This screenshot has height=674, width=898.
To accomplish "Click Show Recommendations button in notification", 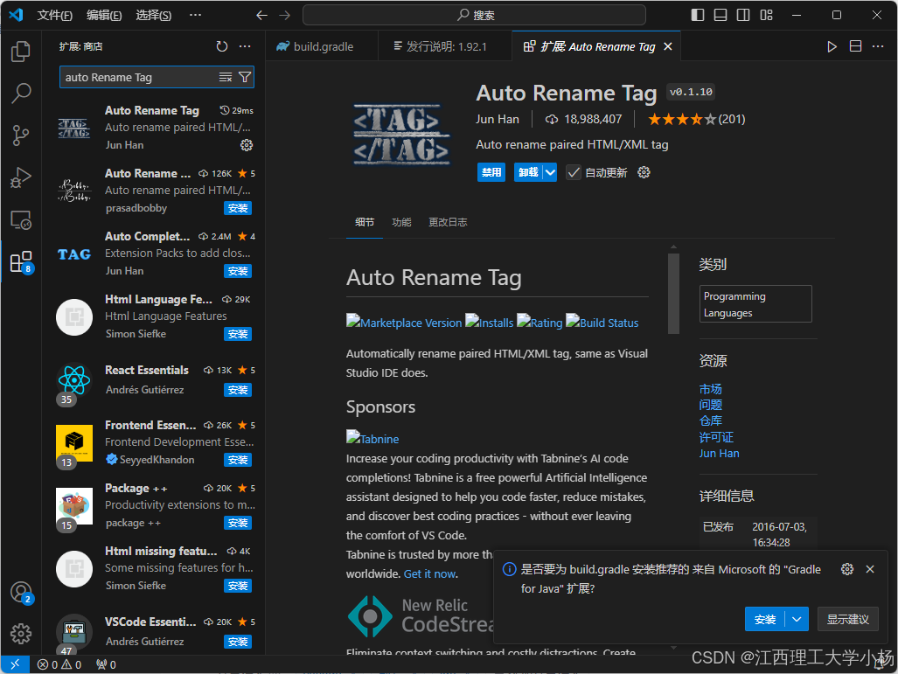I will coord(847,619).
